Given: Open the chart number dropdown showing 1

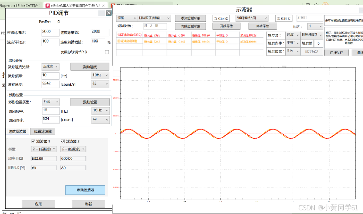Looking at the screenshot, I should (x=315, y=26).
